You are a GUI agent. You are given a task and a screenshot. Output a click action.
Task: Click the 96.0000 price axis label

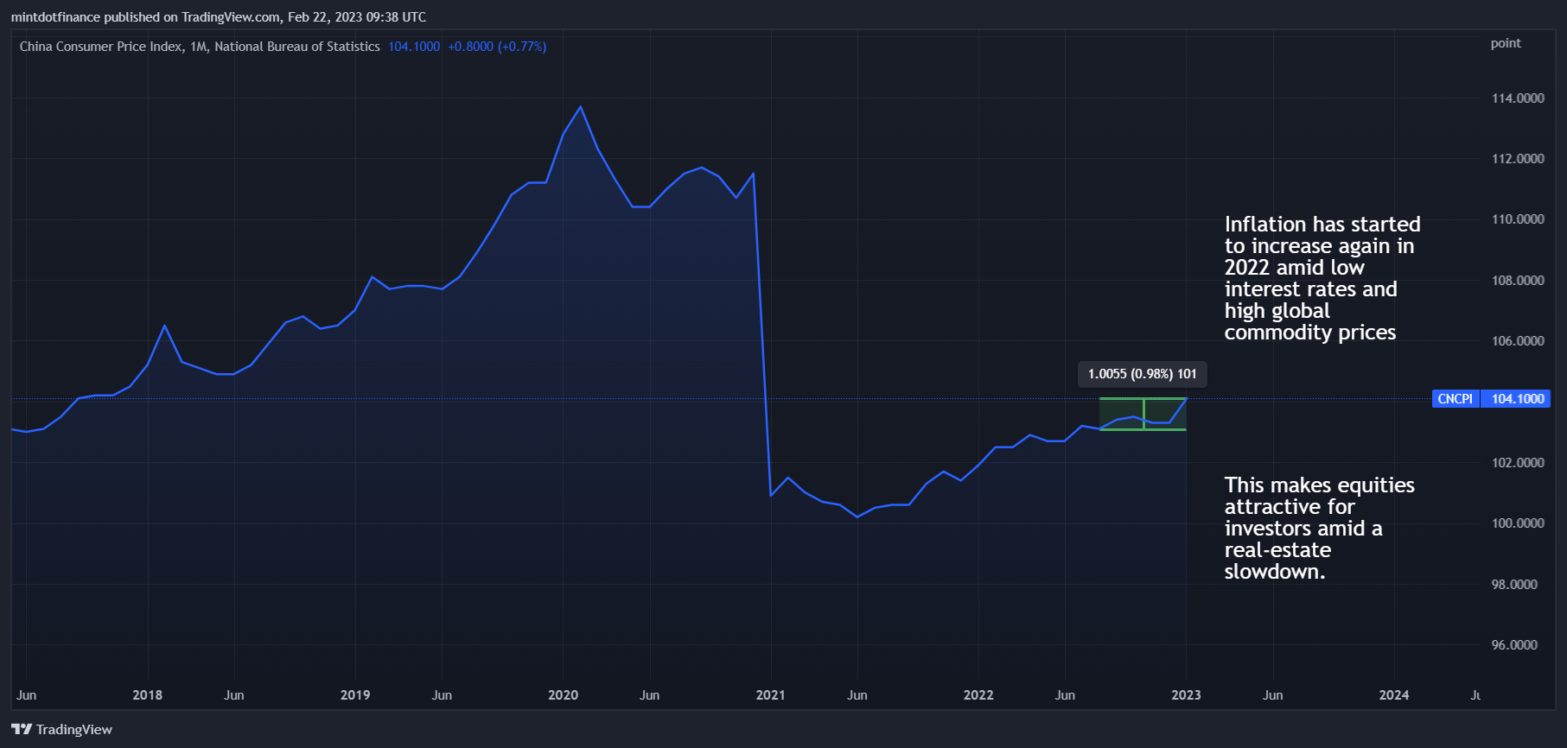pyautogui.click(x=1514, y=645)
